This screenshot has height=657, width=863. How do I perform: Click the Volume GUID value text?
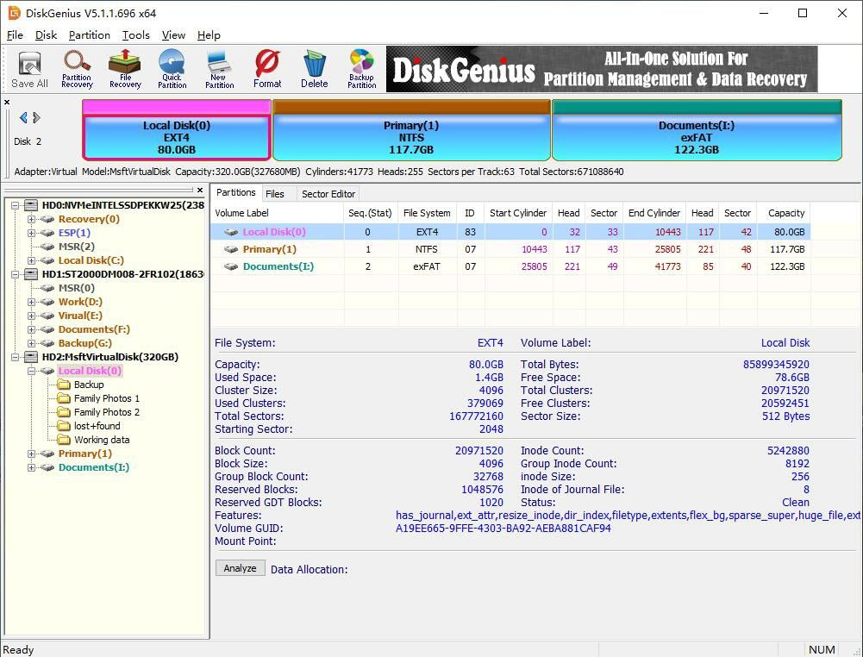coord(503,529)
